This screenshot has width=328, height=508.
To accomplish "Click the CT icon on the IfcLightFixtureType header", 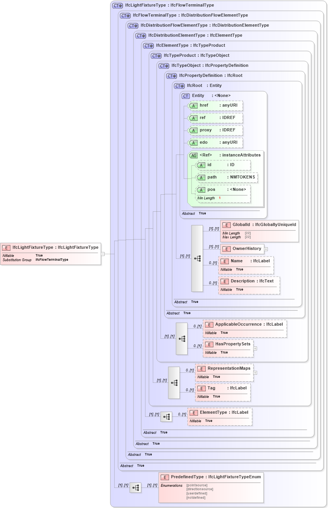I will (x=118, y=5).
